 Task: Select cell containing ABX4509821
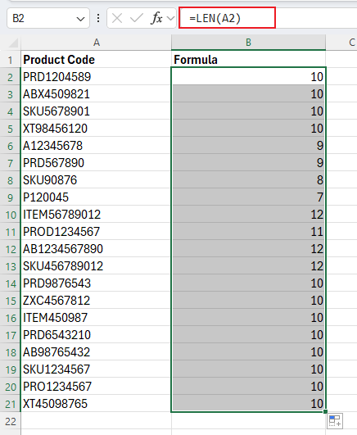click(96, 94)
